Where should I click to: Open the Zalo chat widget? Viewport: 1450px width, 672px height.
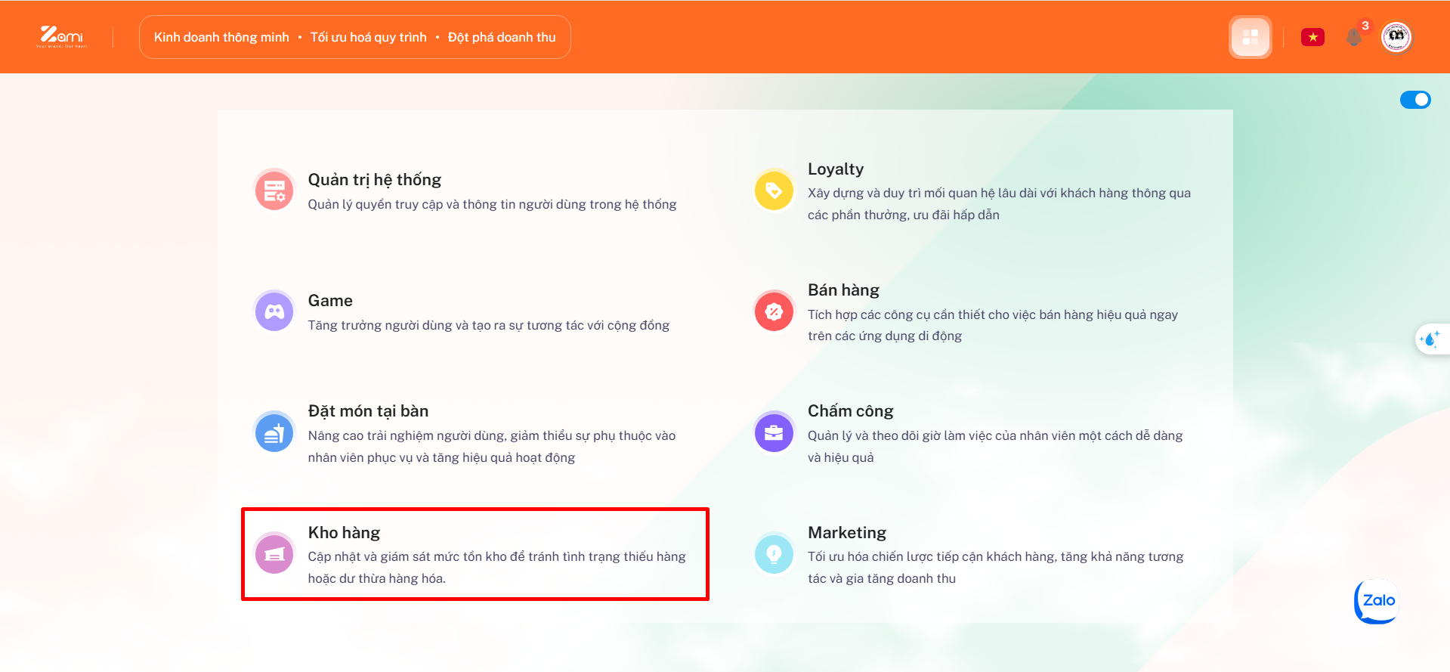1376,601
